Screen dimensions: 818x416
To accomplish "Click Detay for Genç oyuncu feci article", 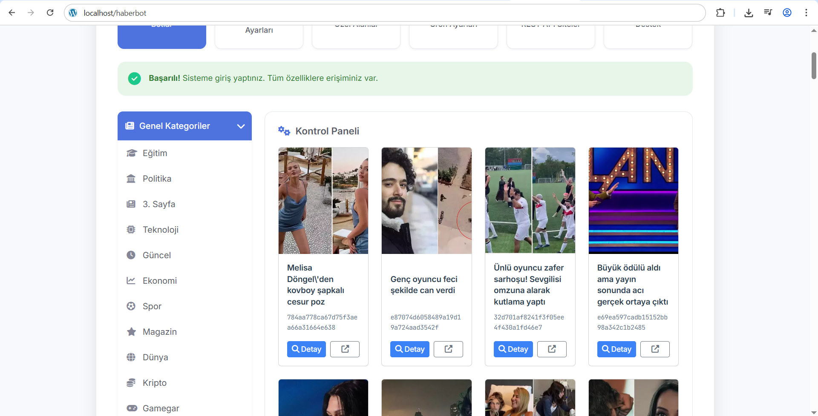I will coord(410,349).
